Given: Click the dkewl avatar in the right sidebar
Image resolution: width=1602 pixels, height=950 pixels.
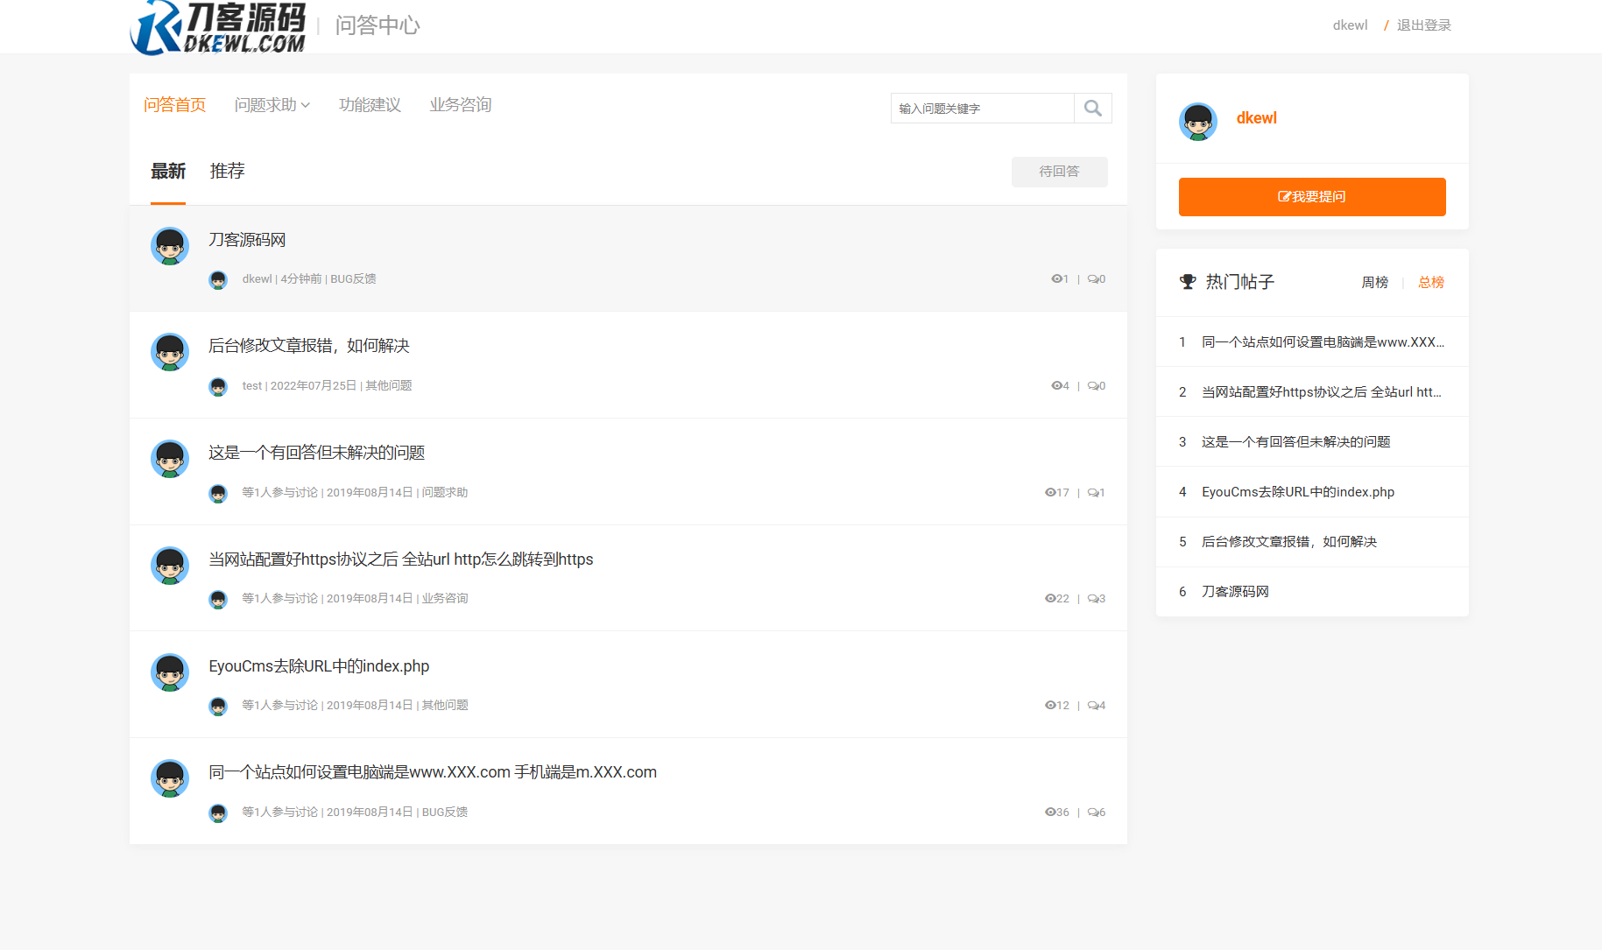Looking at the screenshot, I should pos(1197,122).
